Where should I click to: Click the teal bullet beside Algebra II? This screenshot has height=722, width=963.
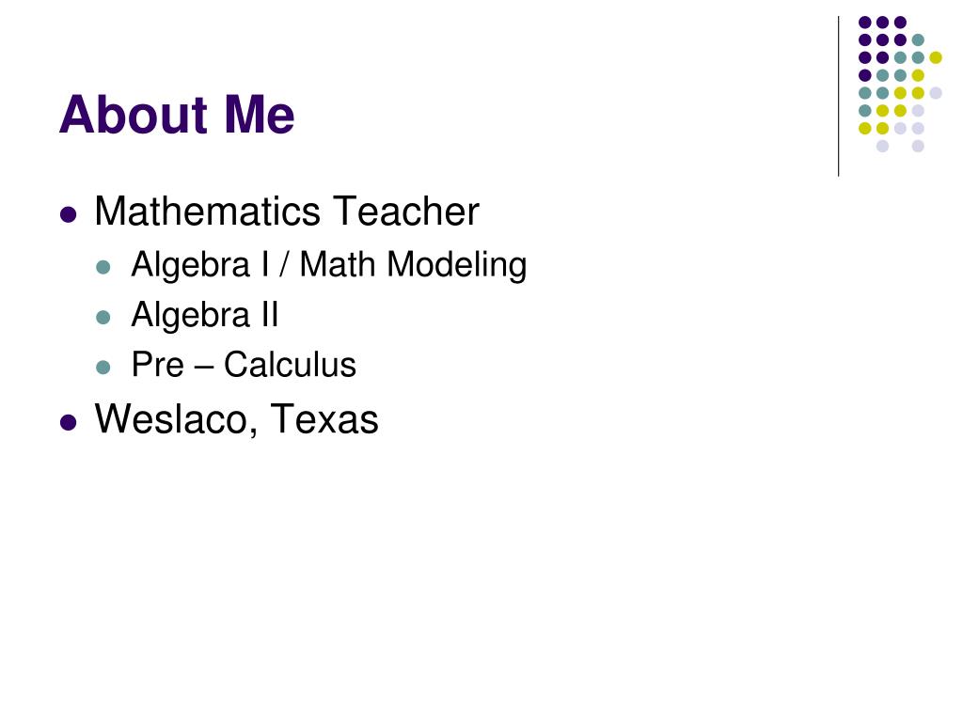[x=103, y=318]
